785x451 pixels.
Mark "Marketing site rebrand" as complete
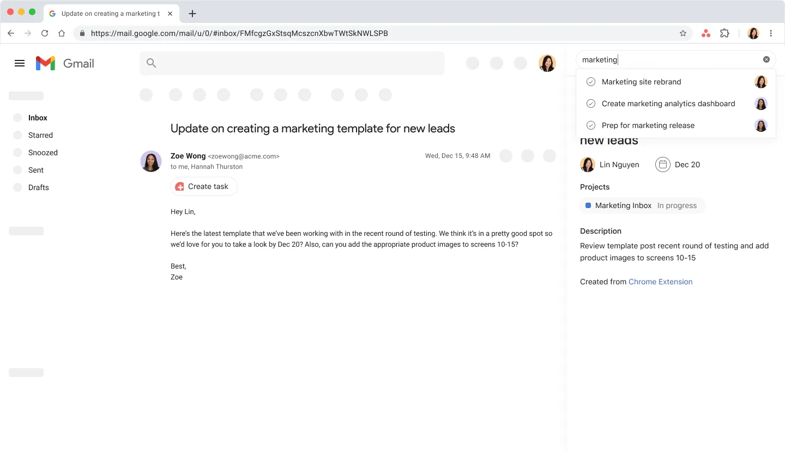tap(591, 82)
